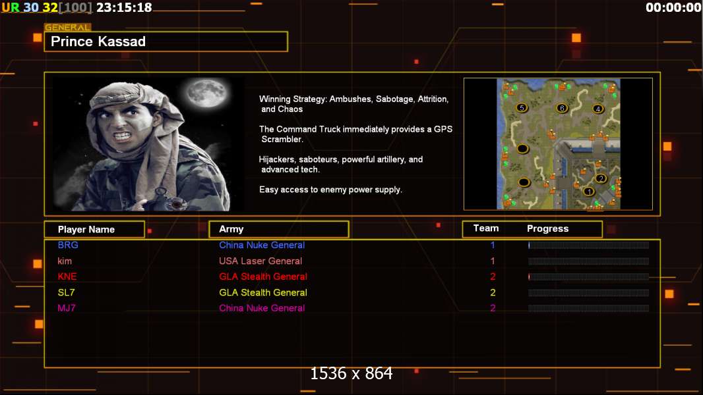703x395 pixels.
Task: Click team number 2 in SL7's row
Action: 493,292
